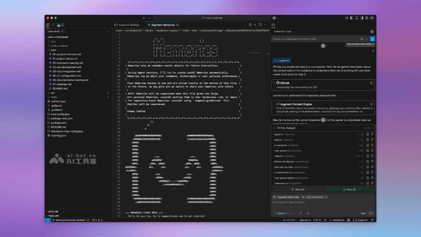Open mentions using the @ icon
The image size is (421, 237).
click(x=308, y=213)
